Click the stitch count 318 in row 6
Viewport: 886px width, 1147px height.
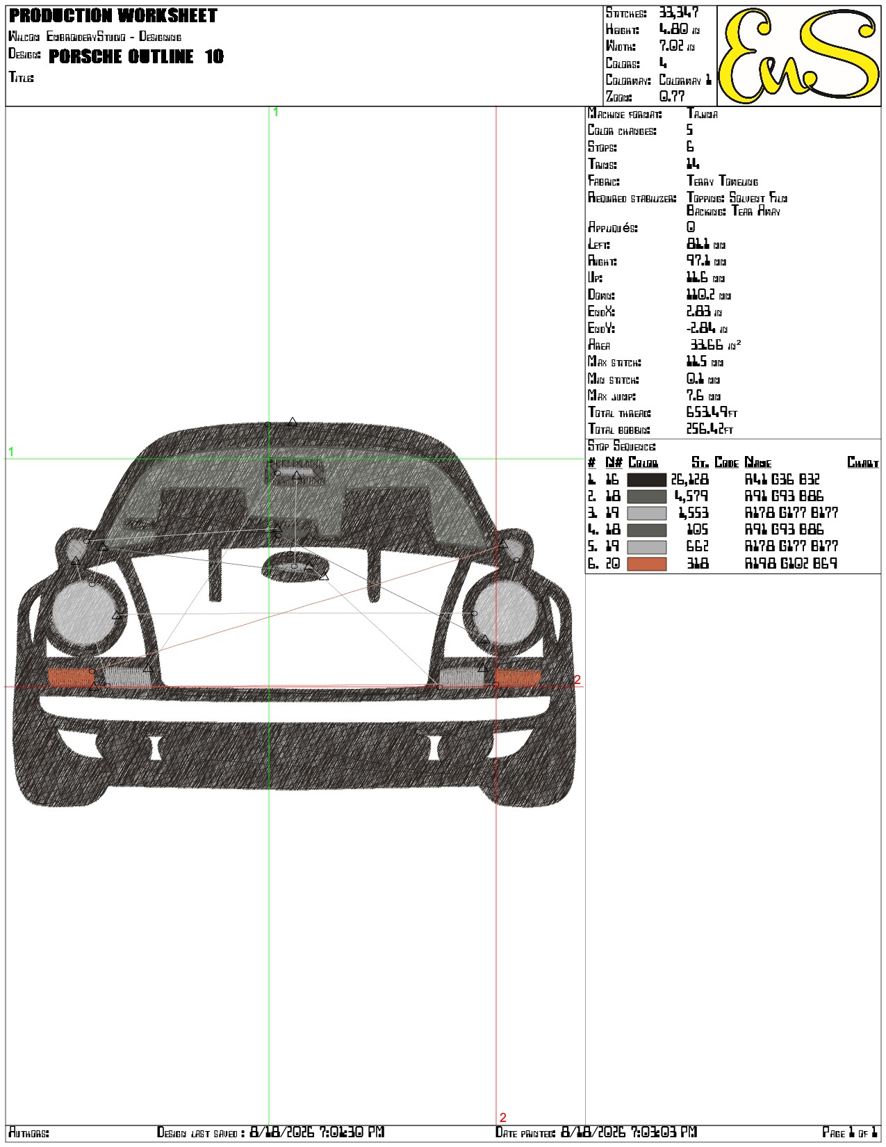(x=698, y=564)
